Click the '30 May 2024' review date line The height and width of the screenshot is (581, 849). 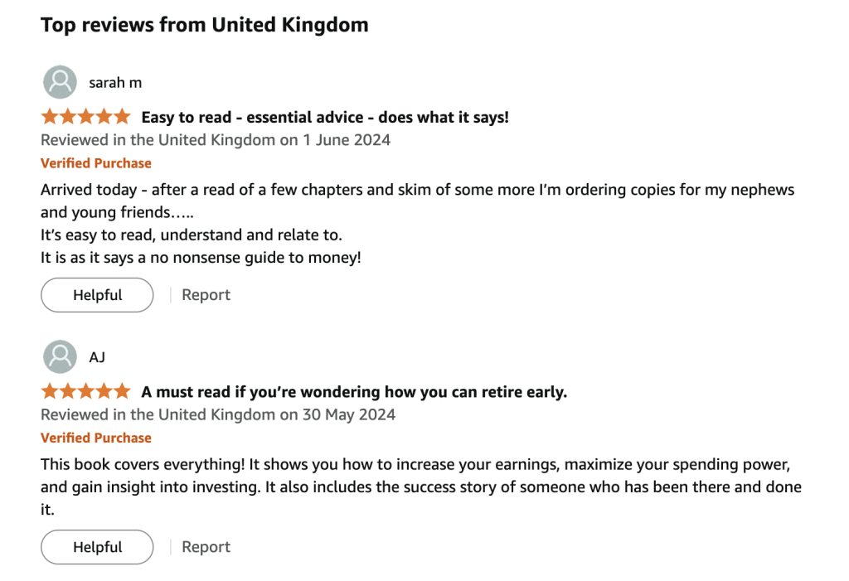pos(218,414)
